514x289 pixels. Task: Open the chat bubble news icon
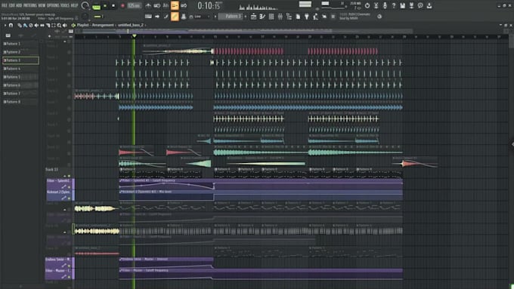click(x=420, y=5)
